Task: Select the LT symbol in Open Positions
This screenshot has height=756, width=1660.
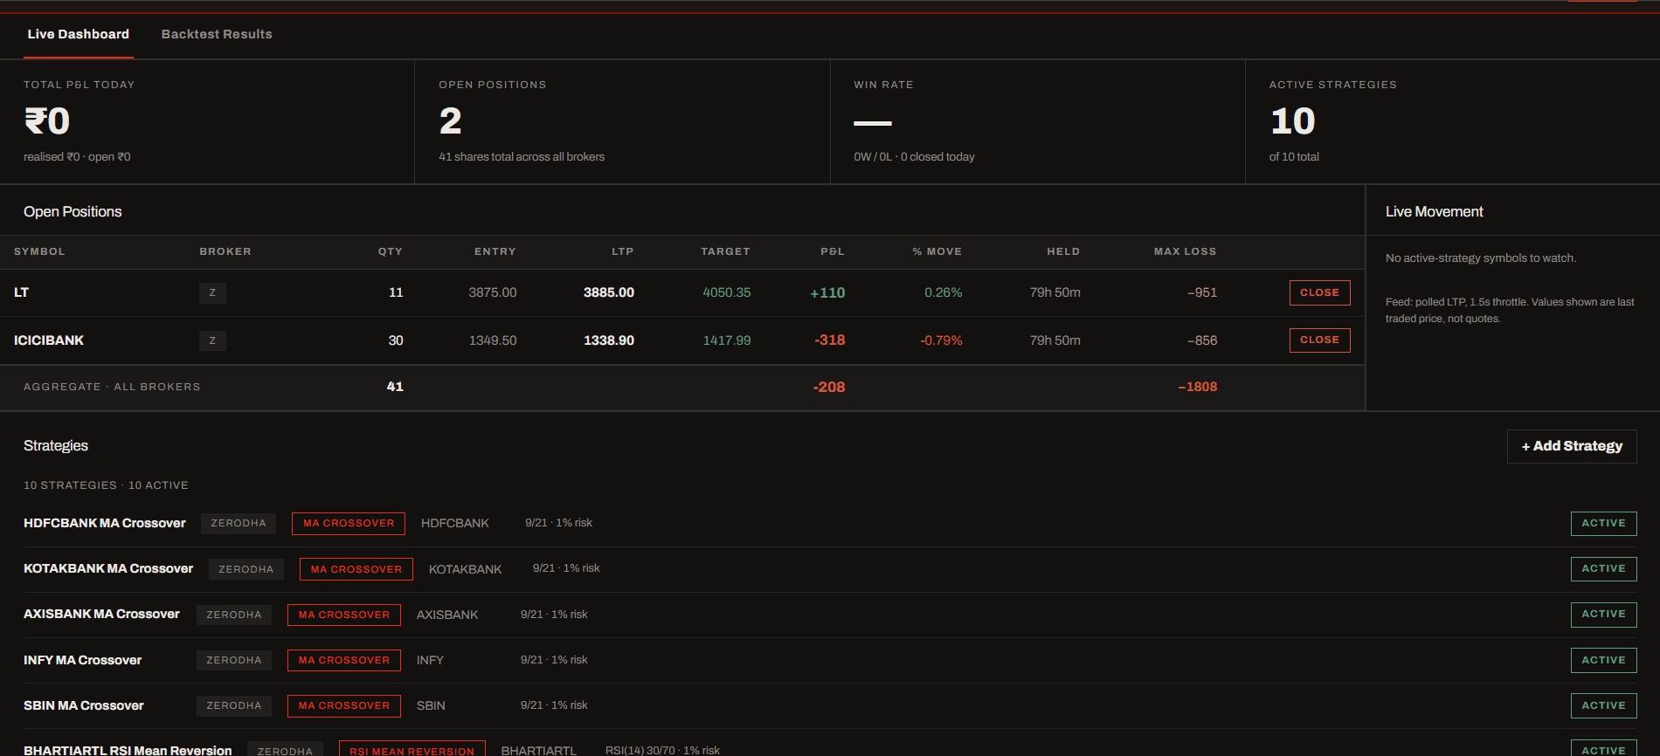Action: point(22,292)
